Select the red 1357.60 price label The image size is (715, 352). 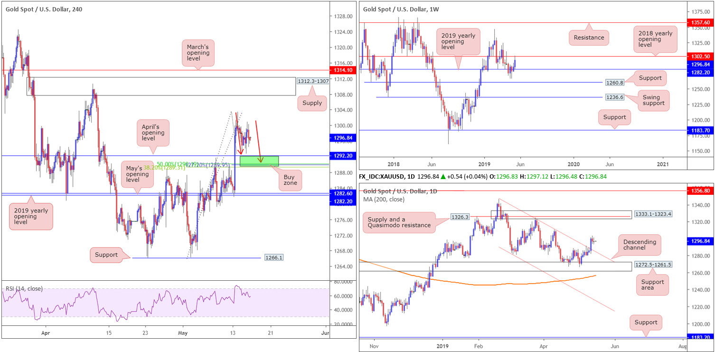(x=701, y=22)
